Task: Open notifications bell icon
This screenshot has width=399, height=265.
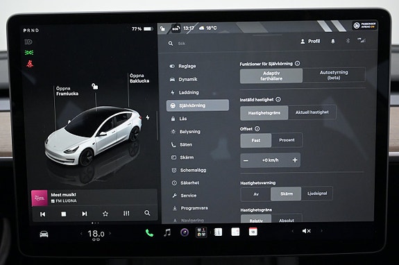Action: pos(333,41)
